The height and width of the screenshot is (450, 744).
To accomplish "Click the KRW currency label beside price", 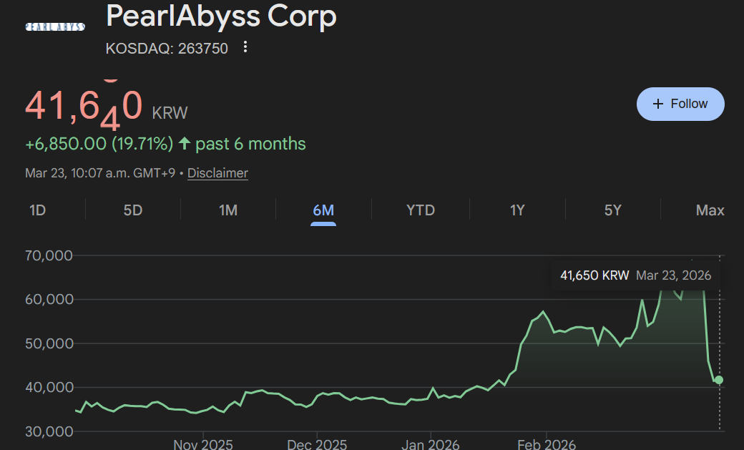I will (x=170, y=113).
